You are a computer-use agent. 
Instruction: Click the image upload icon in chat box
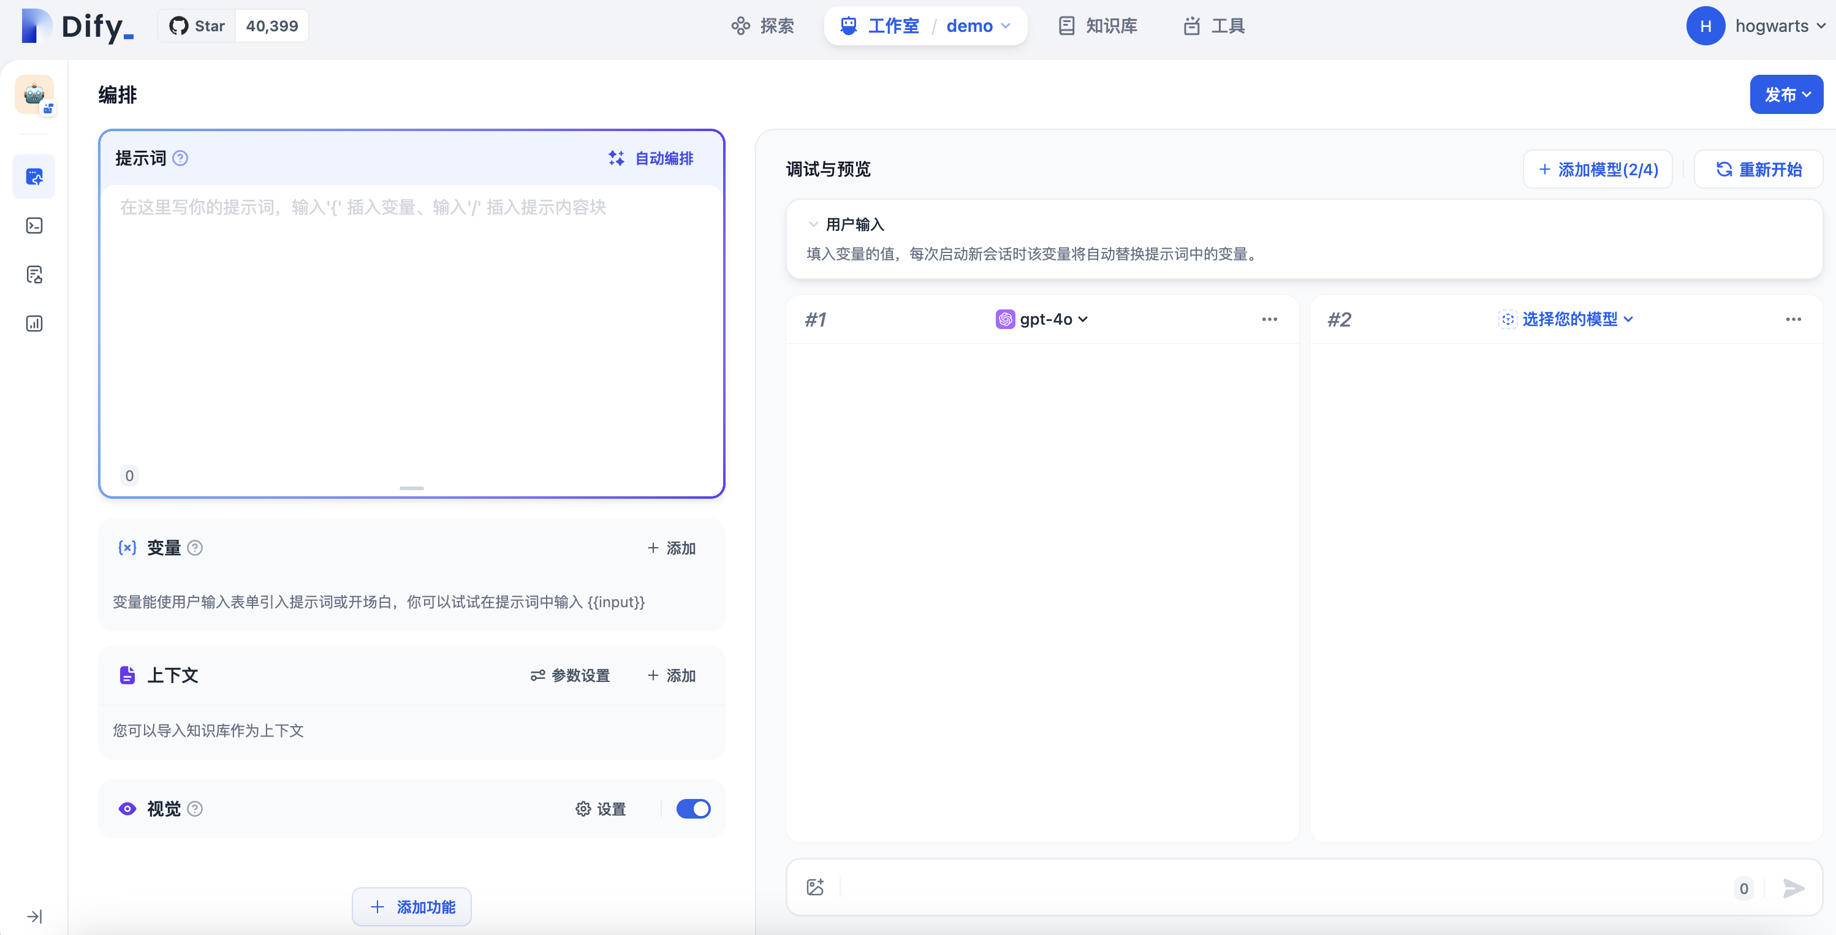[814, 887]
